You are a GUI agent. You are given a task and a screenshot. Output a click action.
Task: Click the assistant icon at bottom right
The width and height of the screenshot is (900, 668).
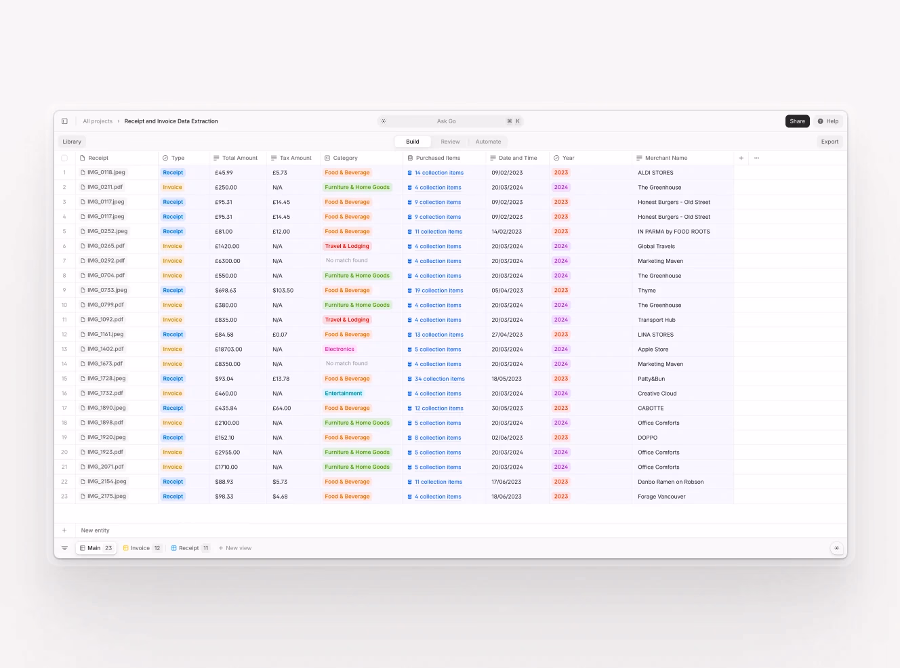click(836, 548)
